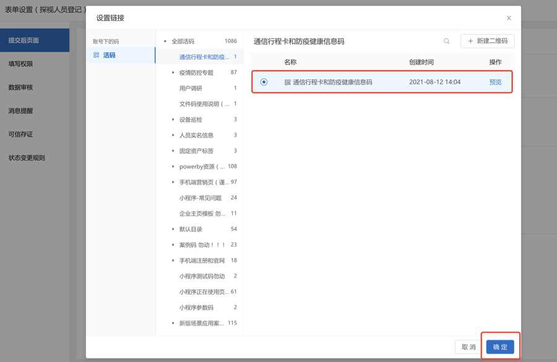Select 可信存证 in the left sidebar
This screenshot has width=557, height=362.
coord(21,134)
